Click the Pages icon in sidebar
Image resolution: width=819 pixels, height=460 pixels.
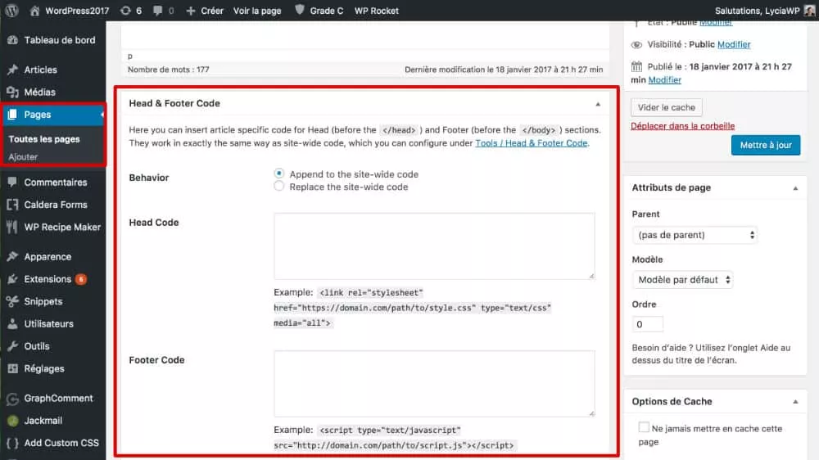point(12,115)
